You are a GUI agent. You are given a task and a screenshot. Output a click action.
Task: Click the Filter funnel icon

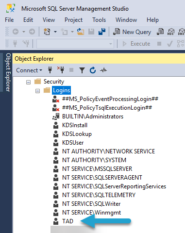pos(82,70)
